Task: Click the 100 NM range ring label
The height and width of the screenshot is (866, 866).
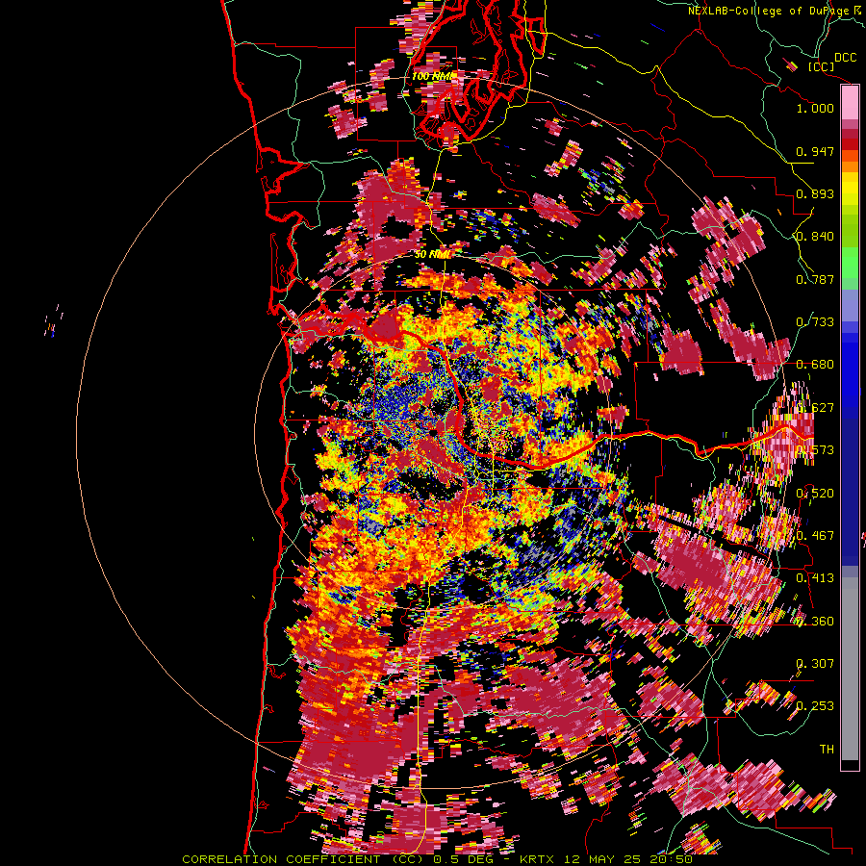Action: (432, 76)
